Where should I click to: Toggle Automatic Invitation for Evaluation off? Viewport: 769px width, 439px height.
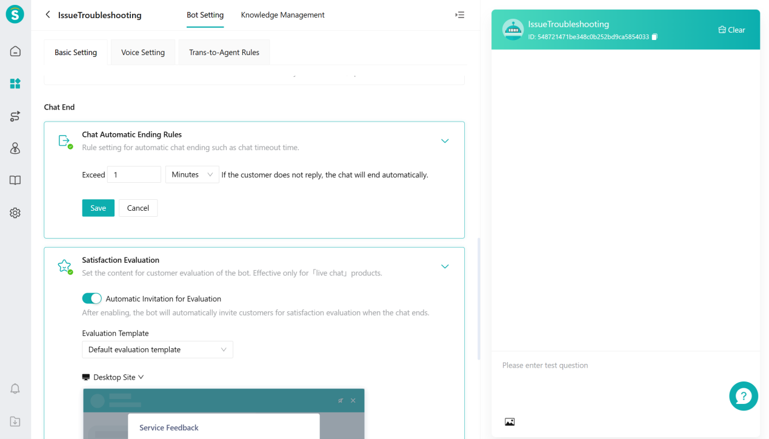92,298
